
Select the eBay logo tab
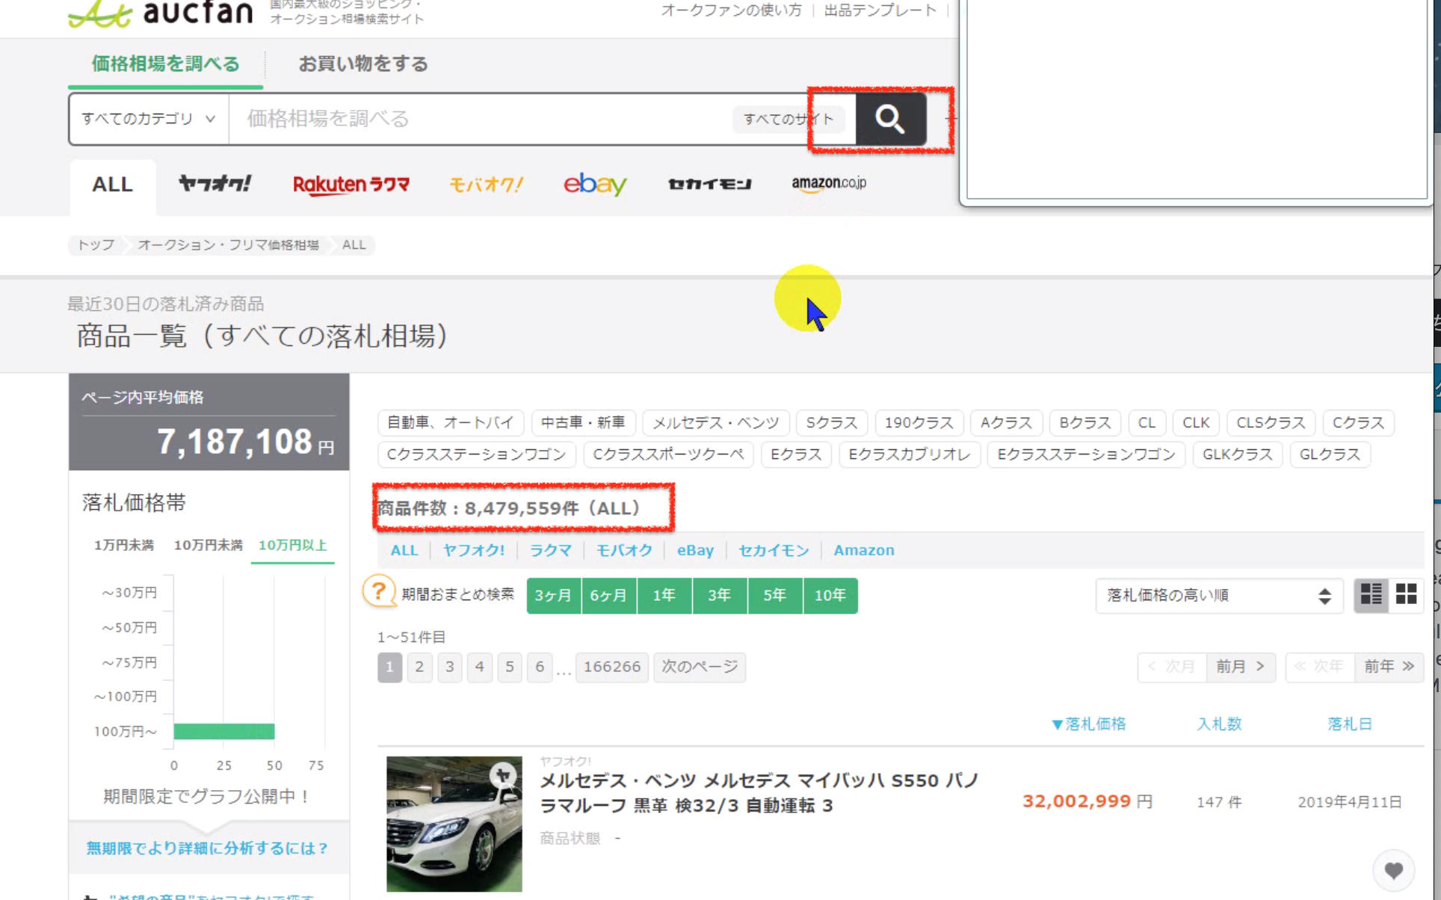pos(595,184)
